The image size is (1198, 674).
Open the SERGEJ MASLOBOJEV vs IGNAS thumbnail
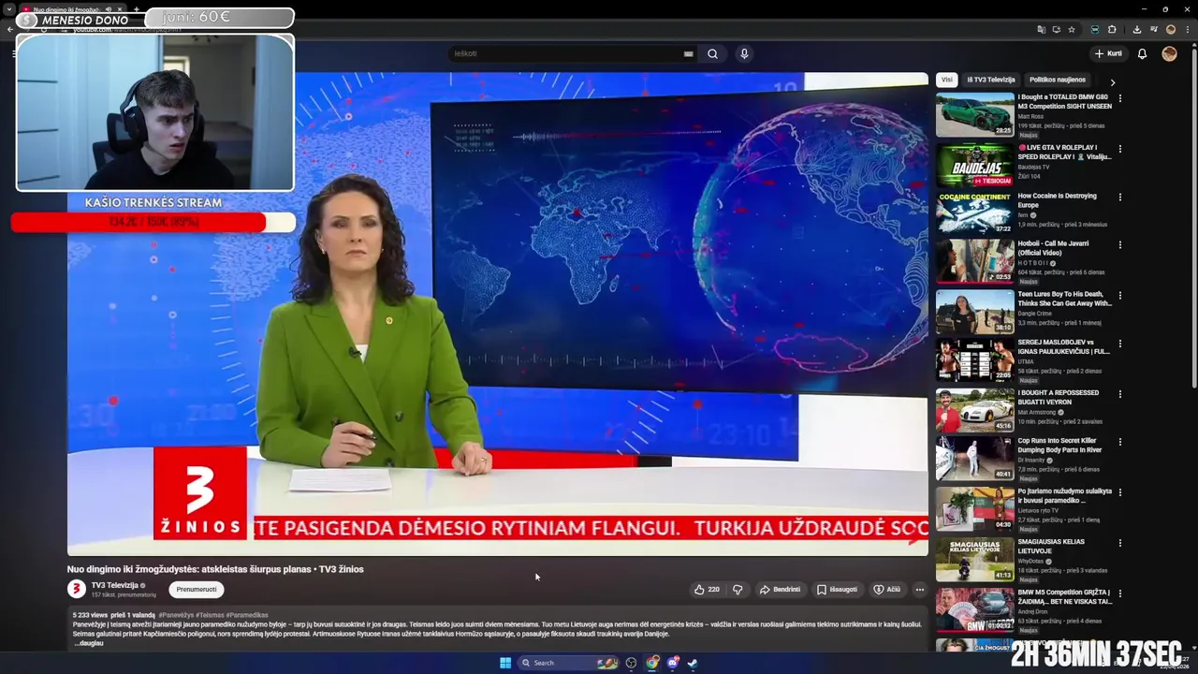coord(975,359)
